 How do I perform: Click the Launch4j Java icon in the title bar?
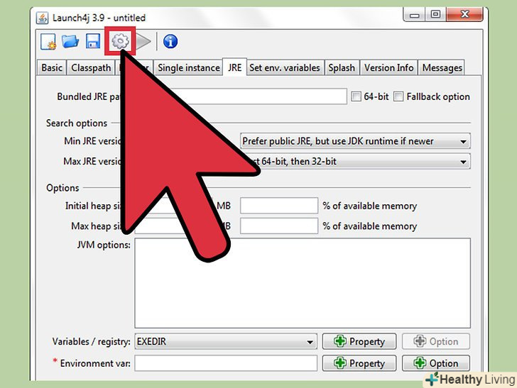[42, 18]
